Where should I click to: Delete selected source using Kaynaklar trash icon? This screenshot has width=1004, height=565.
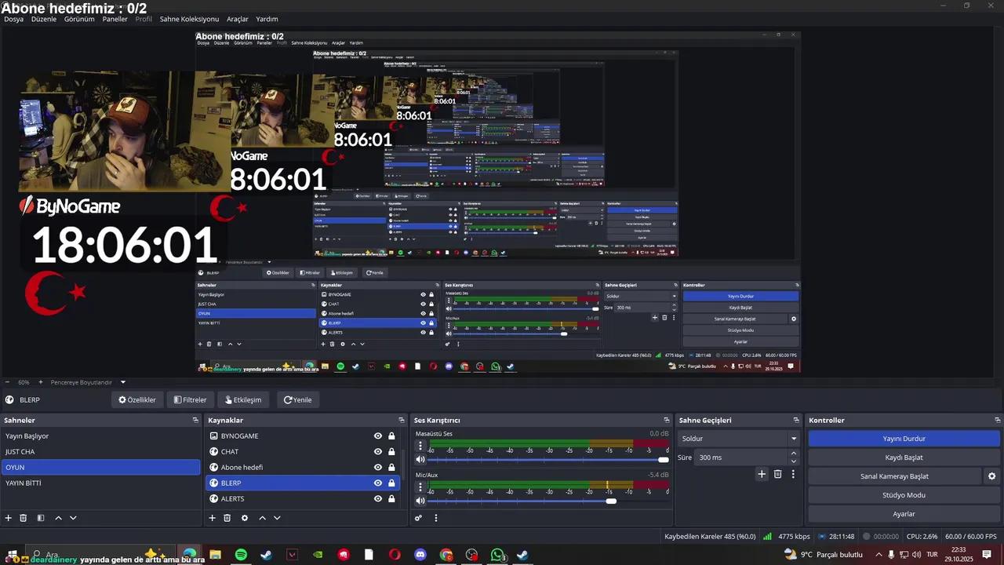point(227,518)
